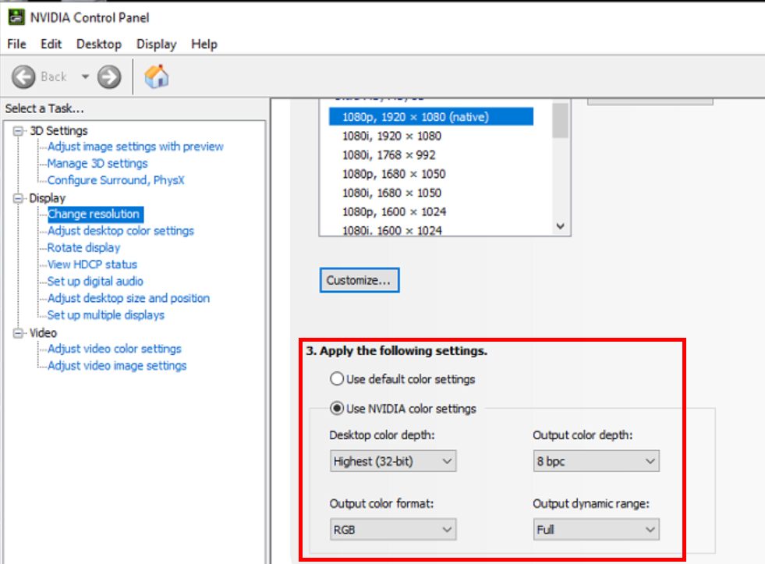
Task: Click the resolution list scrollbar thumb
Action: pyautogui.click(x=560, y=120)
